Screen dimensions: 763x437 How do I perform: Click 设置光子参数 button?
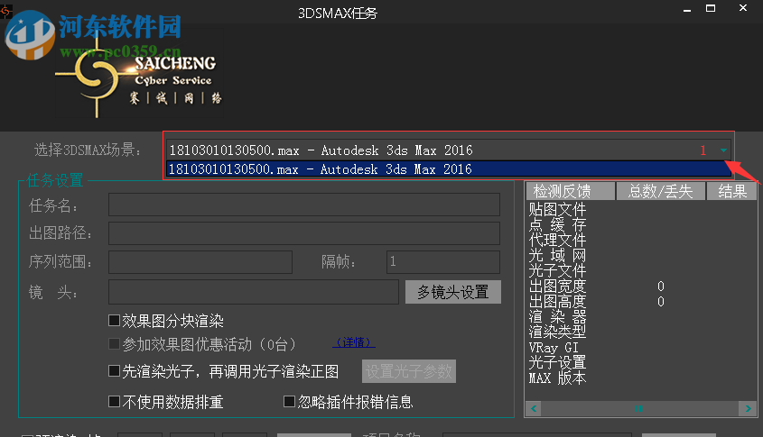[x=409, y=371]
